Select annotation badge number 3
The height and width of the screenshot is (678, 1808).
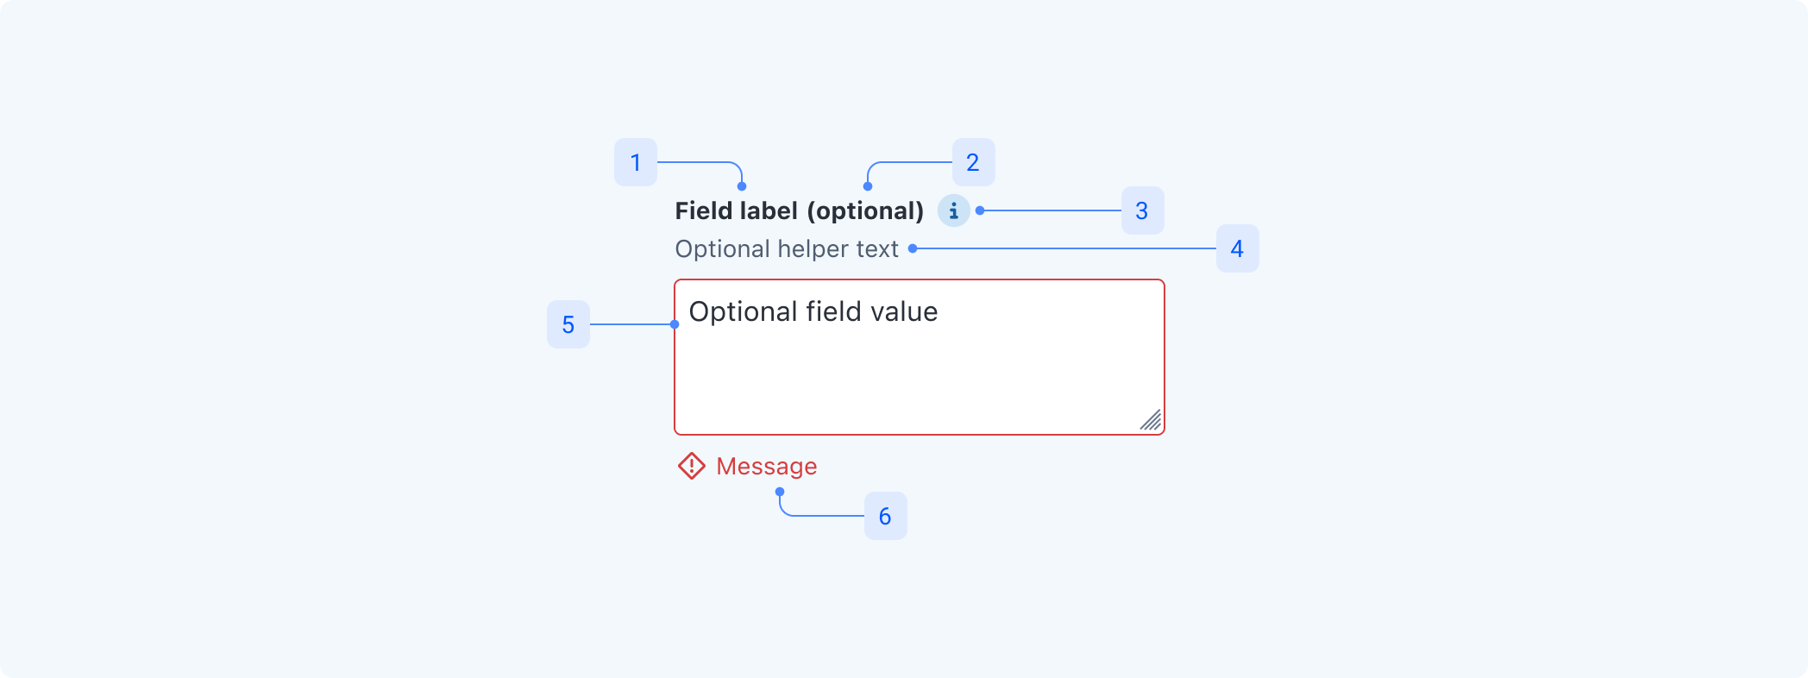(1142, 210)
